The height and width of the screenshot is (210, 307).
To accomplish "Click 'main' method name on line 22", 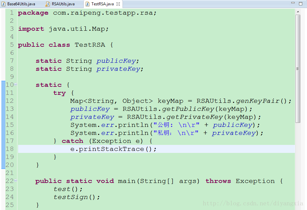I will pos(127,181).
